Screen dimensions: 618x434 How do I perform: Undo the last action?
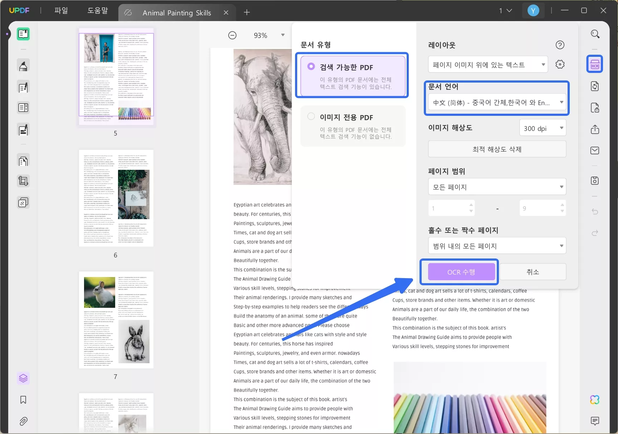(x=595, y=212)
